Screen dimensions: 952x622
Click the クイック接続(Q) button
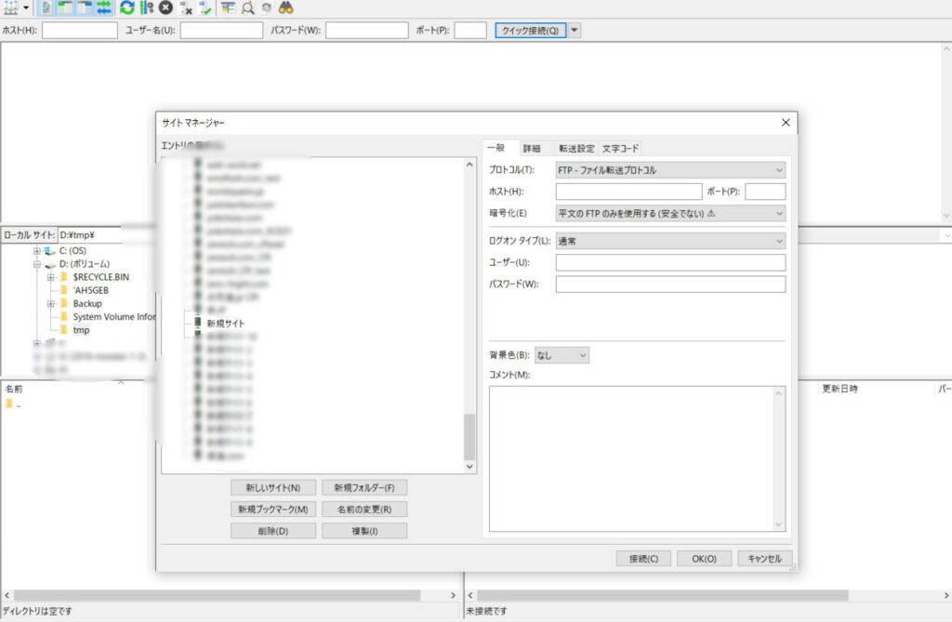point(531,31)
